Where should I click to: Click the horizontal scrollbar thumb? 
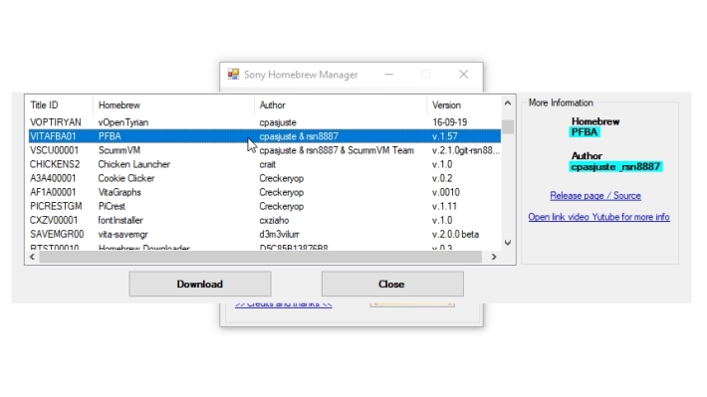(x=260, y=257)
